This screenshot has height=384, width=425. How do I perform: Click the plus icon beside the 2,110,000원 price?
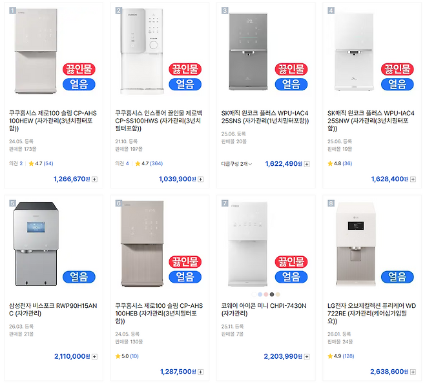(x=94, y=356)
